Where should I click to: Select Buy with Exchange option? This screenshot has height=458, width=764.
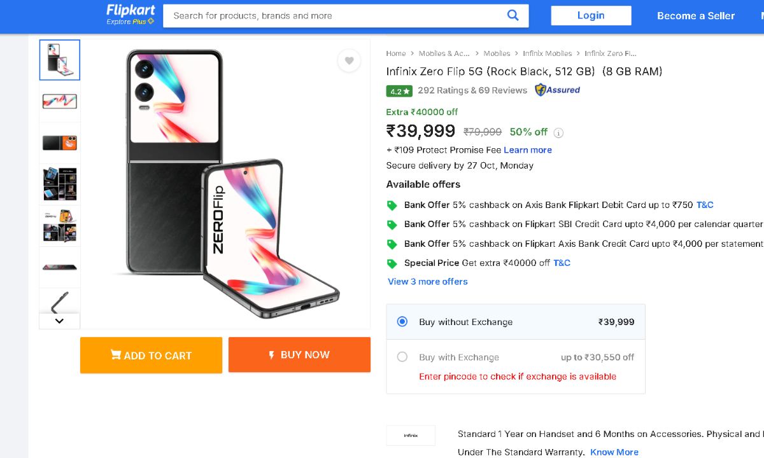pyautogui.click(x=402, y=357)
